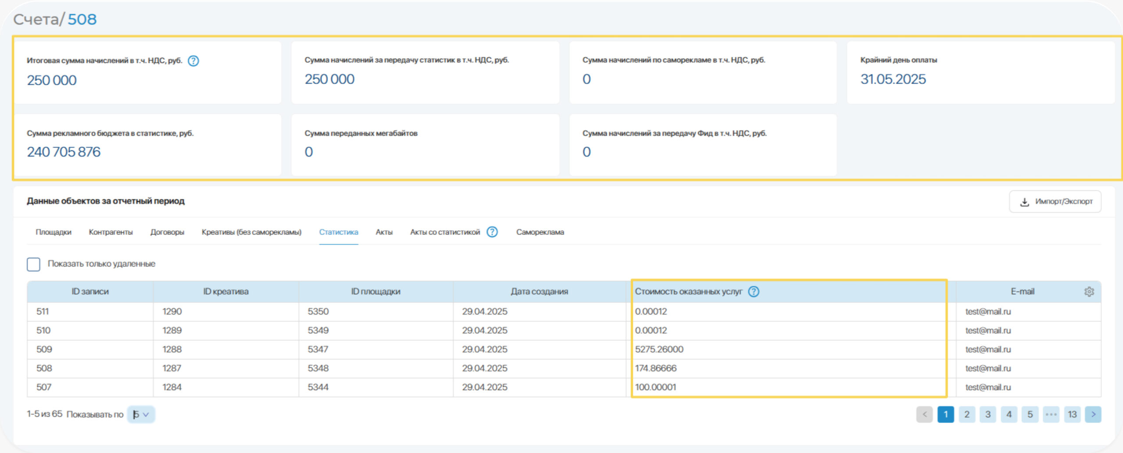Open the Самореклама tab
Screen dimensions: 1123x453
[540, 232]
